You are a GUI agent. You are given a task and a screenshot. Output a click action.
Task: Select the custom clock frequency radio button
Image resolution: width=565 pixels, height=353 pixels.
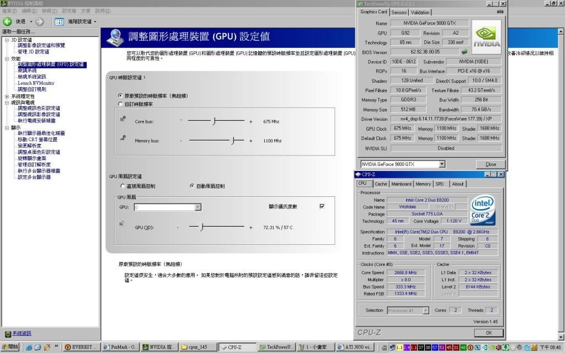pyautogui.click(x=121, y=104)
